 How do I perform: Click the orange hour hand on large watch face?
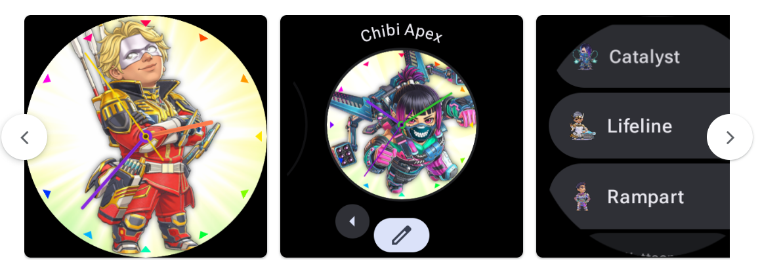pyautogui.click(x=179, y=129)
